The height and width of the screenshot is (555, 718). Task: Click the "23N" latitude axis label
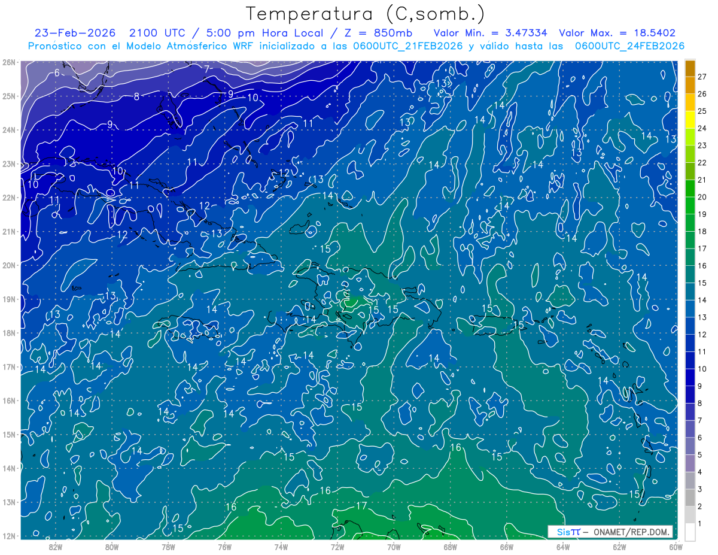point(8,163)
